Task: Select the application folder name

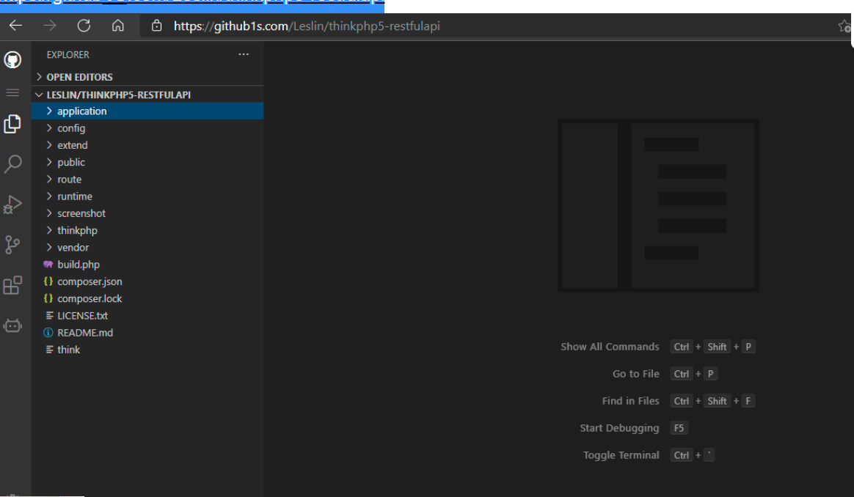Action: pos(81,111)
